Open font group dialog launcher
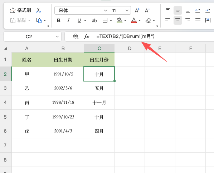Screen dimensions: 214x173 click(x=157, y=26)
